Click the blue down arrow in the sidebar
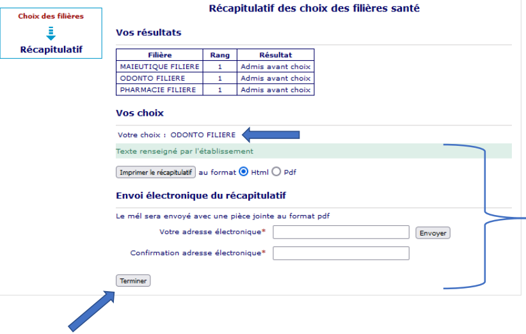The image size is (526, 334). tap(51, 33)
